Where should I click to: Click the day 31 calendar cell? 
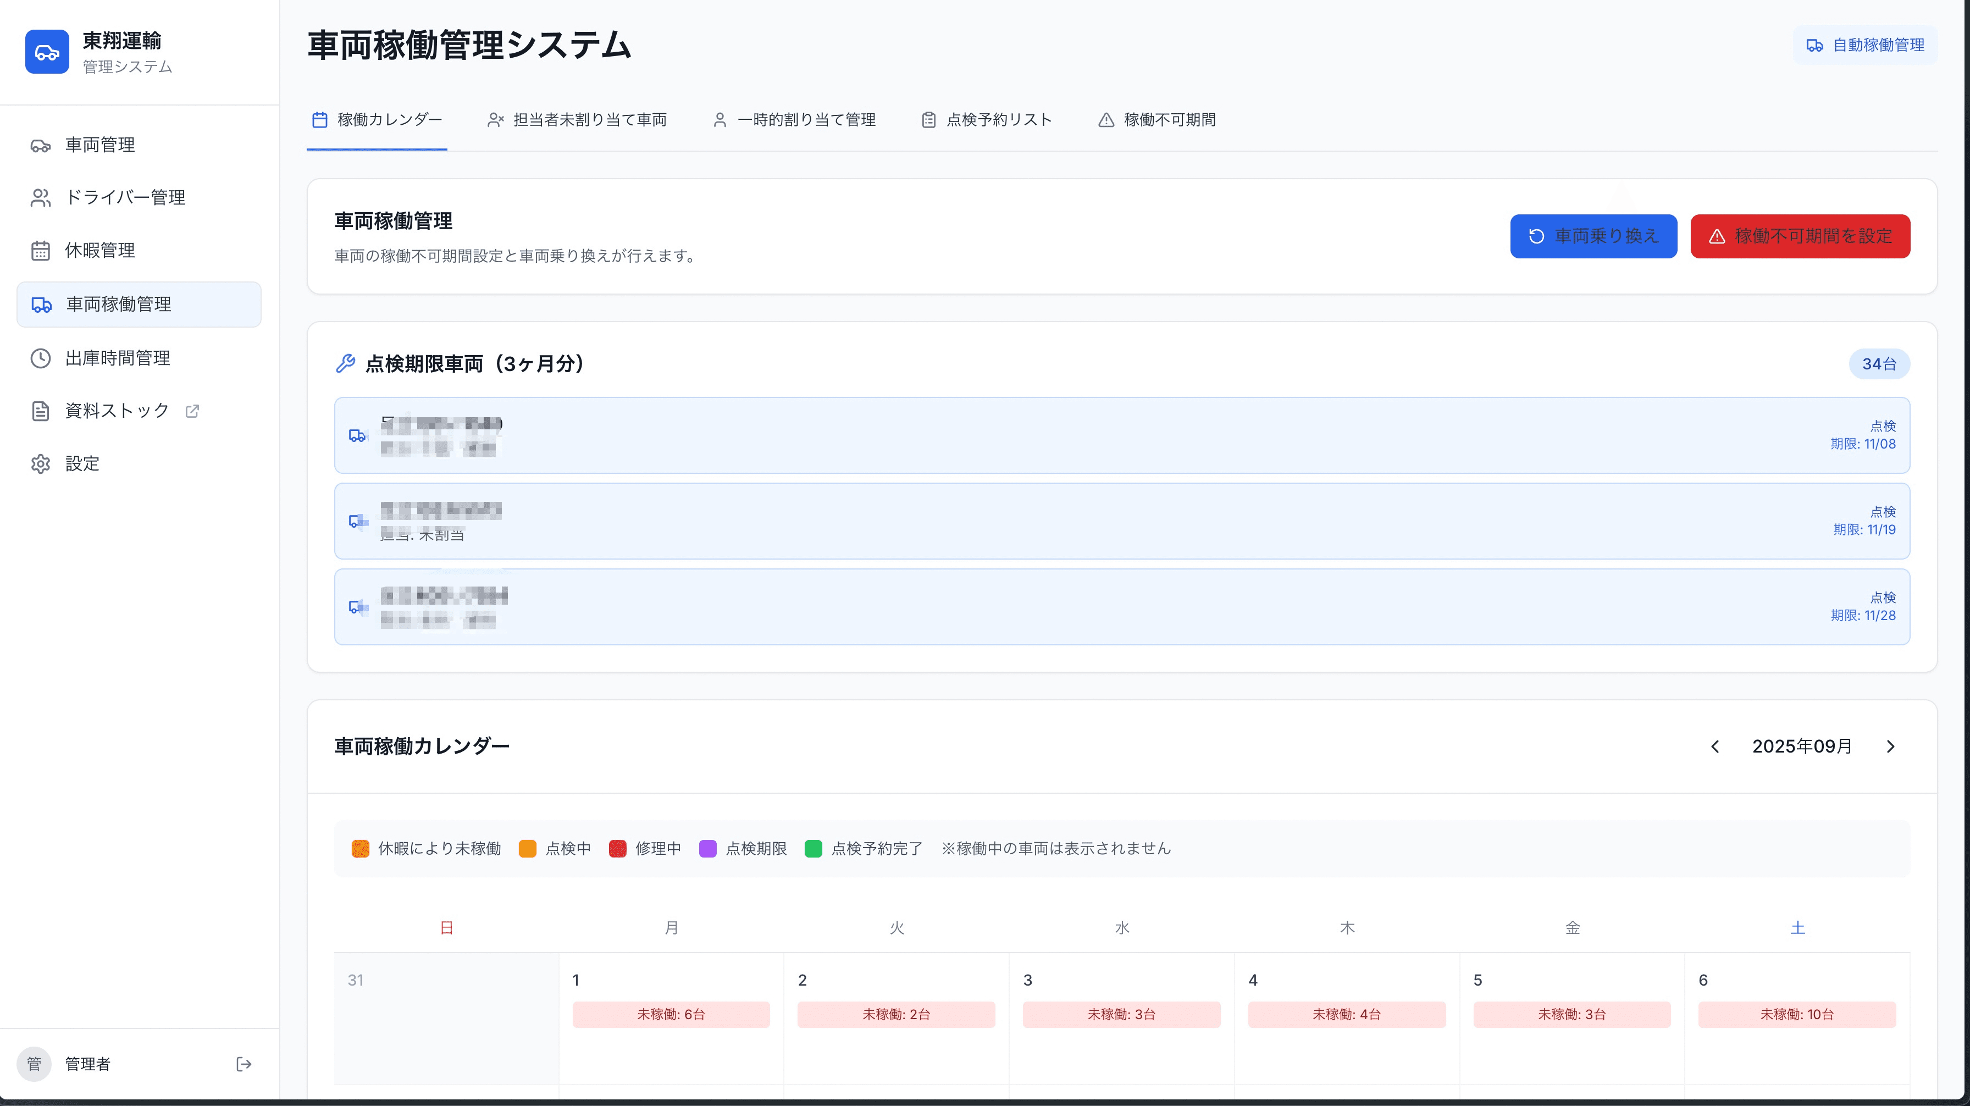click(x=447, y=1019)
